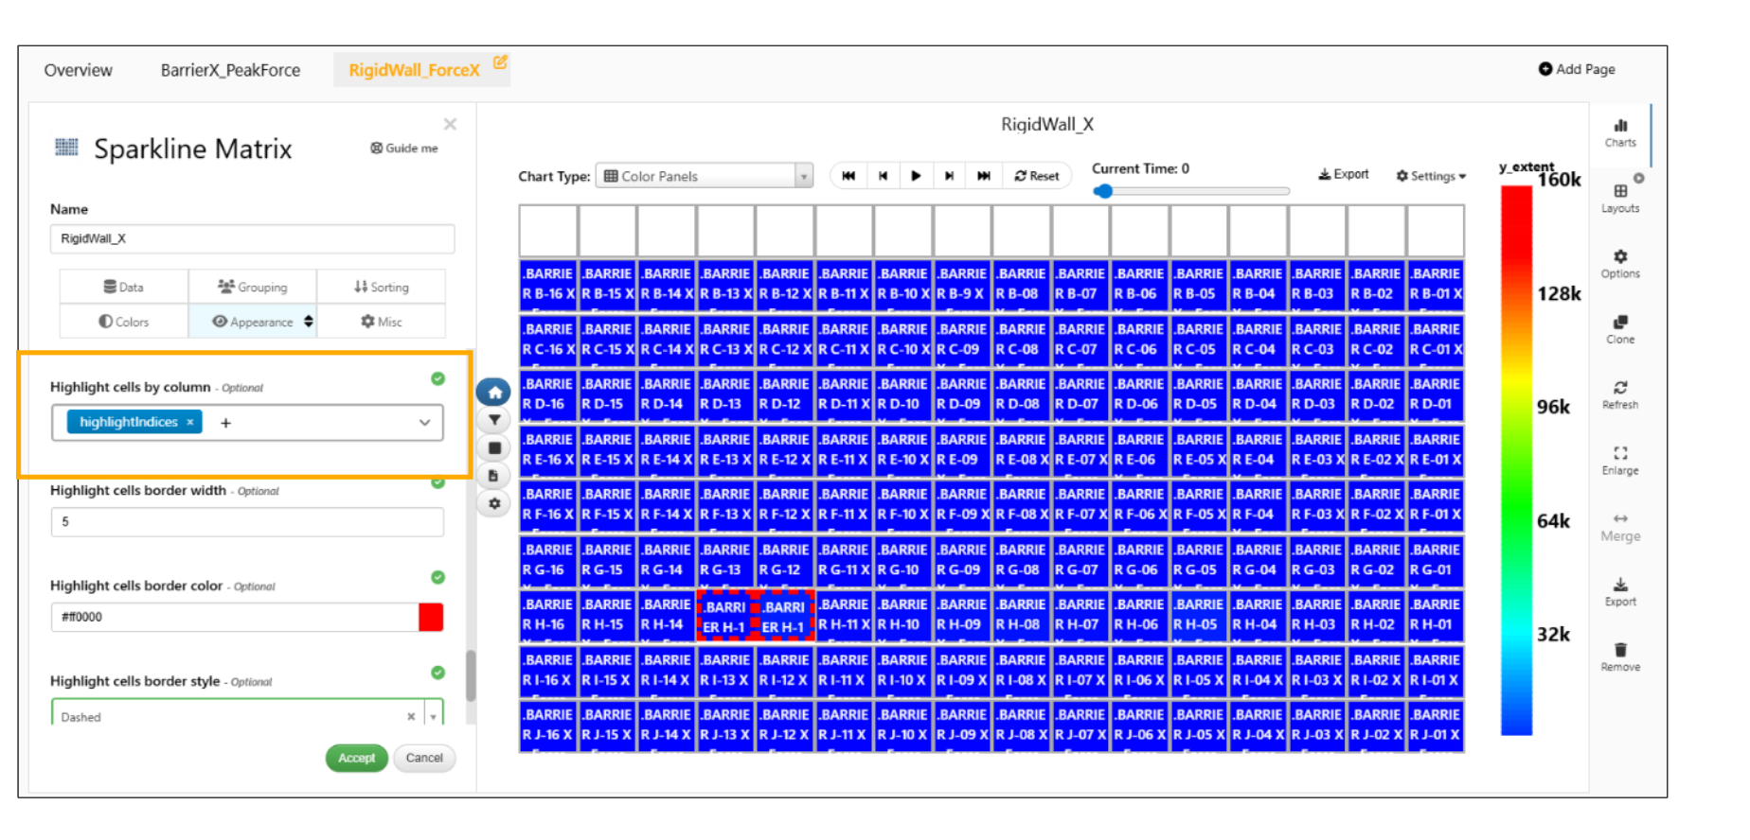Open the Chart Type Color Panels dropdown
The height and width of the screenshot is (840, 1750).
point(704,176)
